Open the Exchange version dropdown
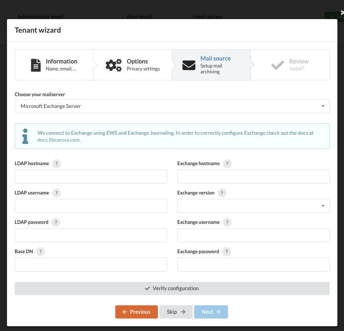The width and height of the screenshot is (344, 331). (x=253, y=206)
